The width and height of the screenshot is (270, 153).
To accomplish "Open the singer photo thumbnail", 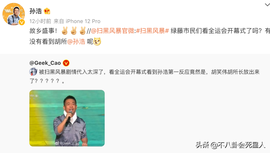I will (x=67, y=118).
